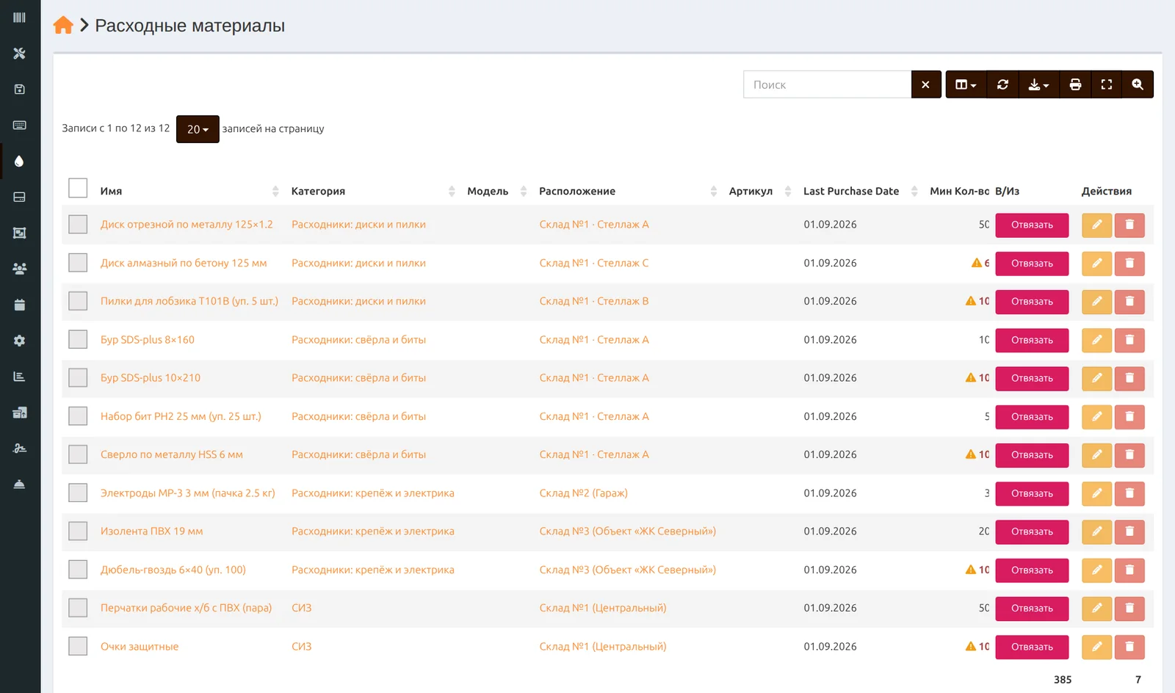Image resolution: width=1175 pixels, height=693 pixels.
Task: Focus the Поиск search field
Action: (828, 84)
